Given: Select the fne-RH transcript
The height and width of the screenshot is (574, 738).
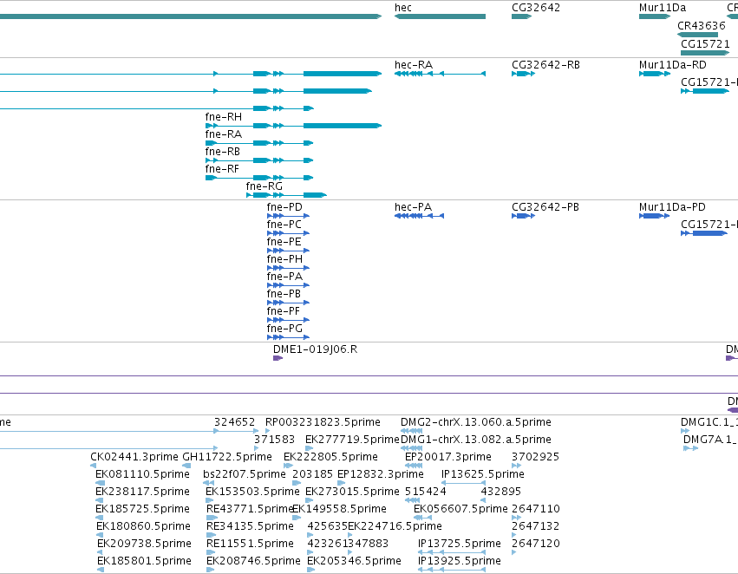Looking at the screenshot, I should [293, 126].
